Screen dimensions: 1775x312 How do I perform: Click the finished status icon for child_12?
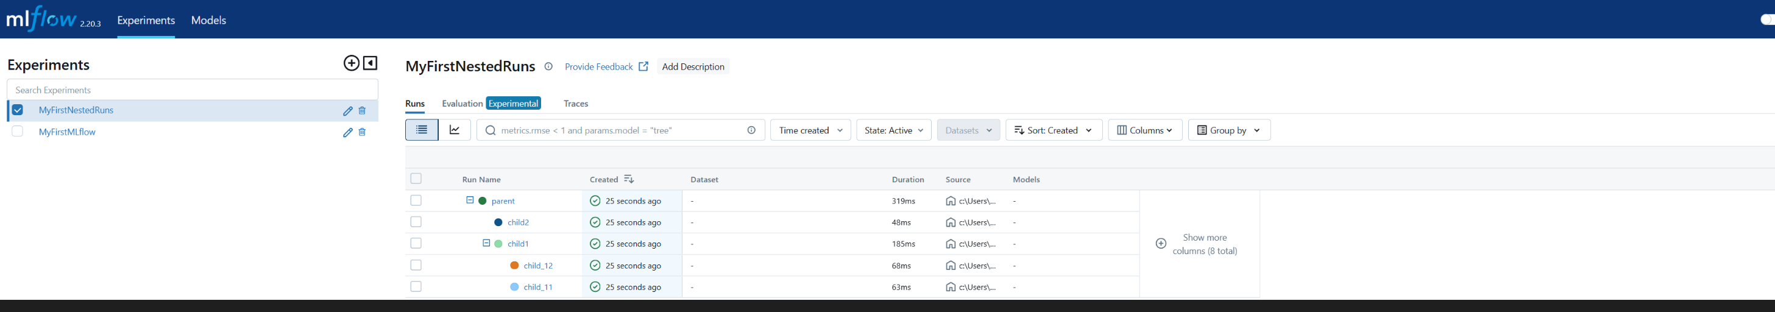tap(595, 266)
